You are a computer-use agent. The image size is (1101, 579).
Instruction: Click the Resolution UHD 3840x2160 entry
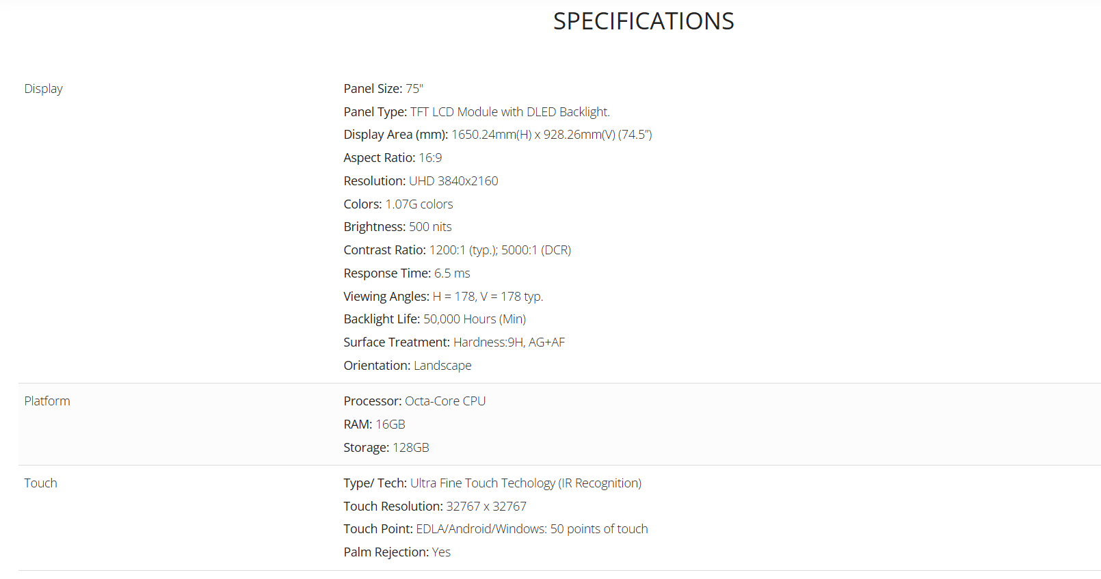point(421,181)
